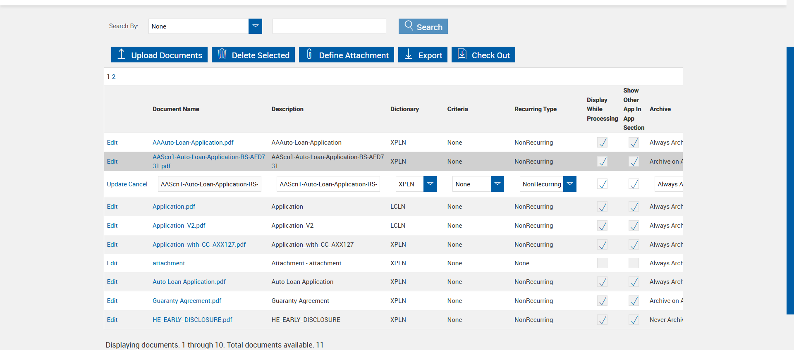Image resolution: width=794 pixels, height=350 pixels.
Task: Enable Display While Processing for attachment row
Action: (x=602, y=263)
